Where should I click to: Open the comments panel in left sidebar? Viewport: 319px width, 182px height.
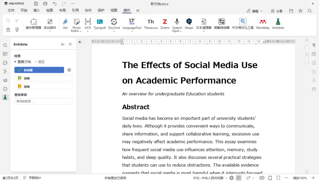tap(5, 54)
